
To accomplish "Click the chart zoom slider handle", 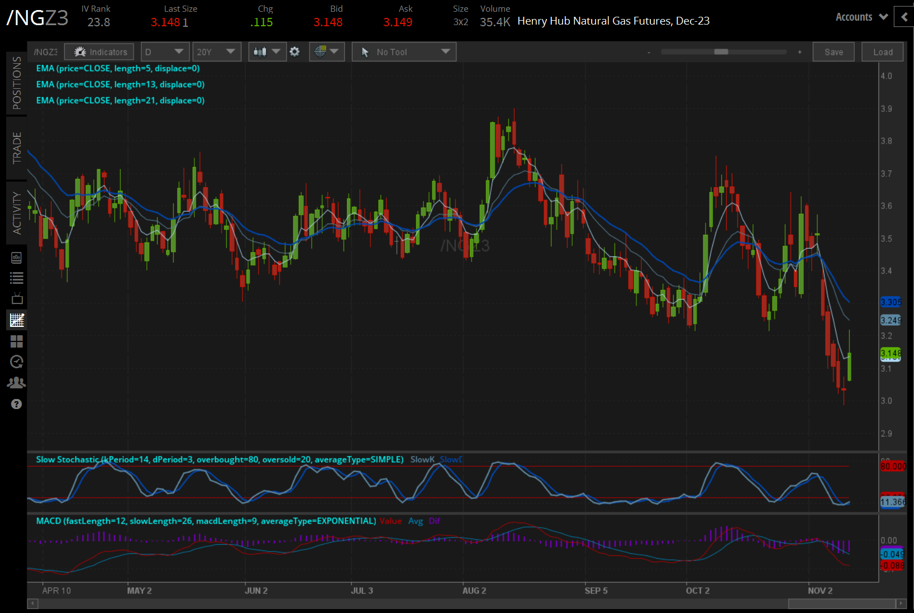I will click(721, 52).
